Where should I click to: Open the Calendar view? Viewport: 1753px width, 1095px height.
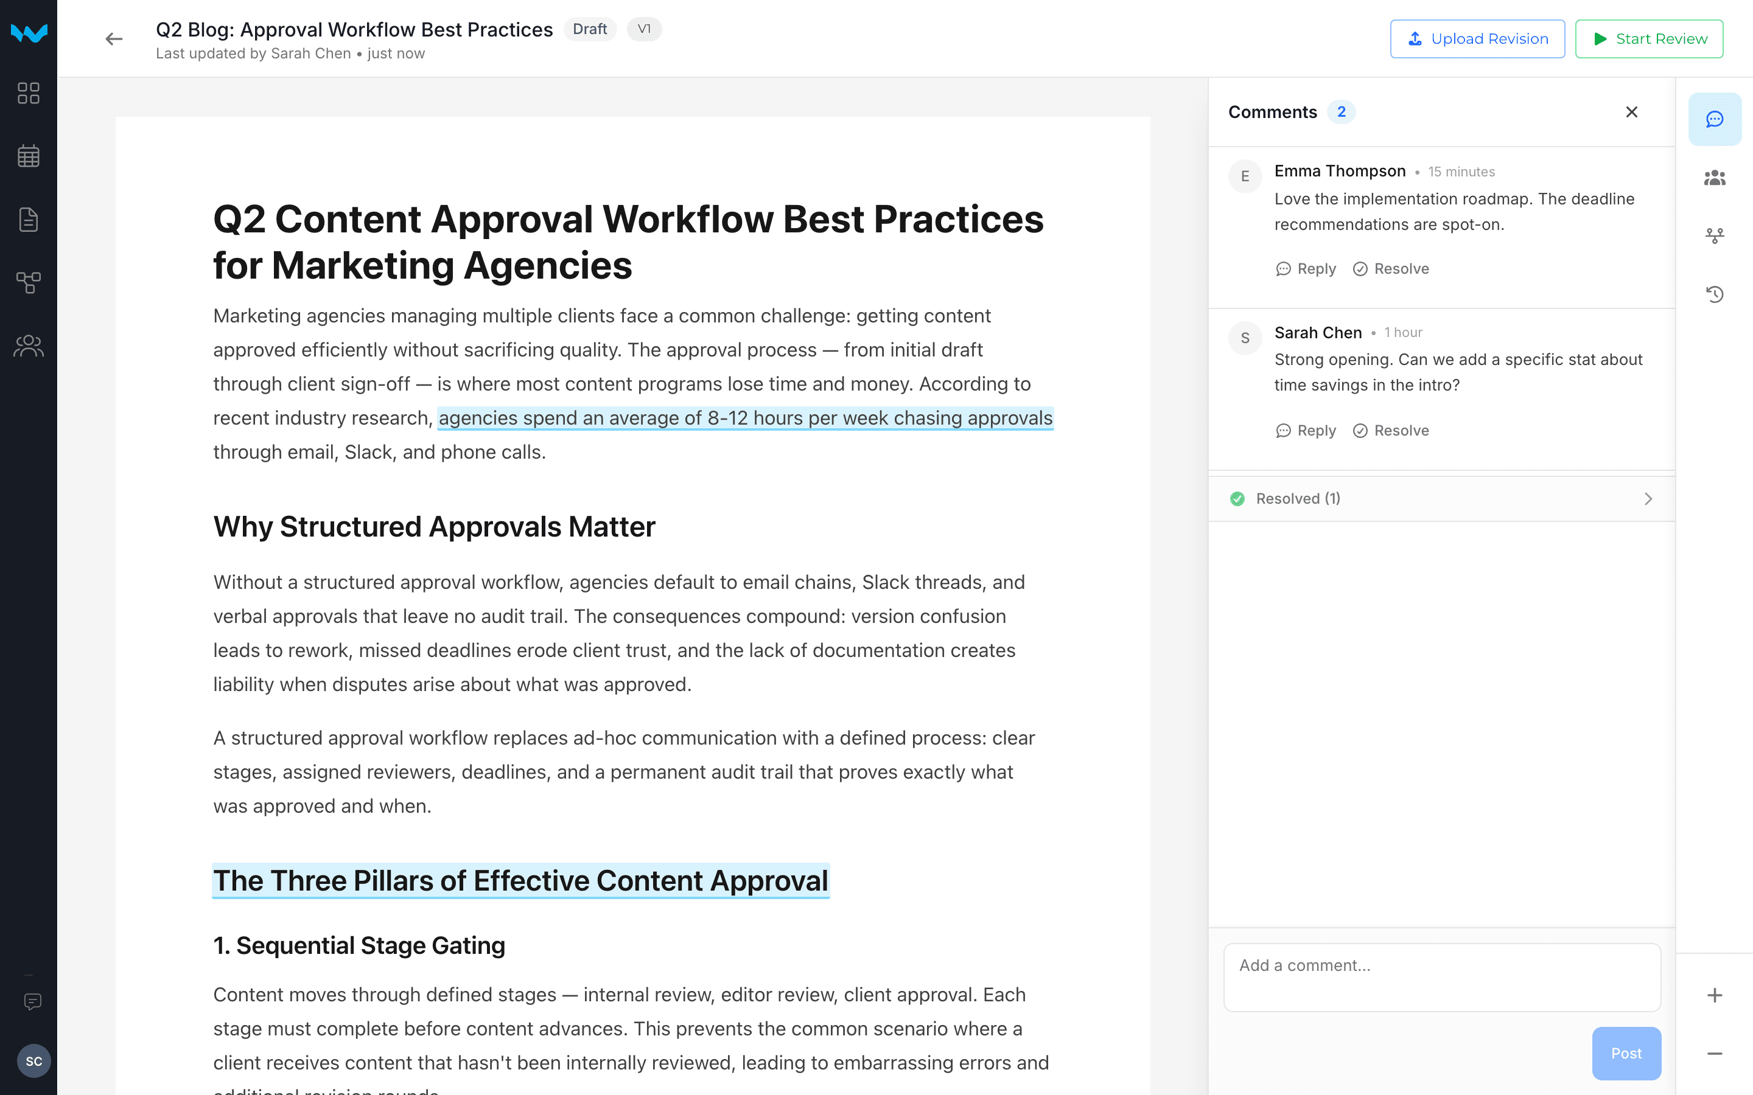click(29, 156)
